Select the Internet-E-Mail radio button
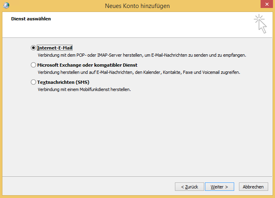Image resolution: width=275 pixels, height=198 pixels. click(33, 48)
